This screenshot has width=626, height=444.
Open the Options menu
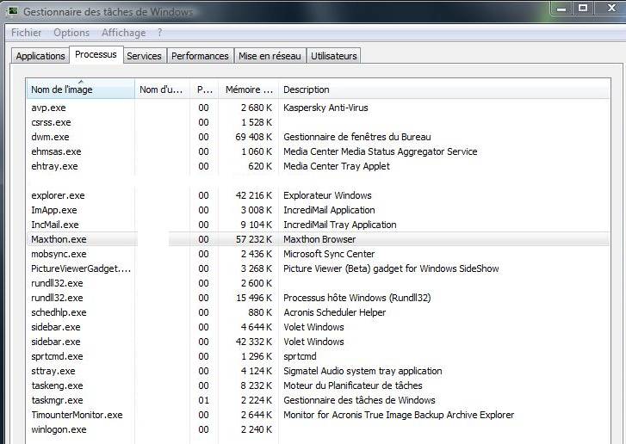click(71, 33)
